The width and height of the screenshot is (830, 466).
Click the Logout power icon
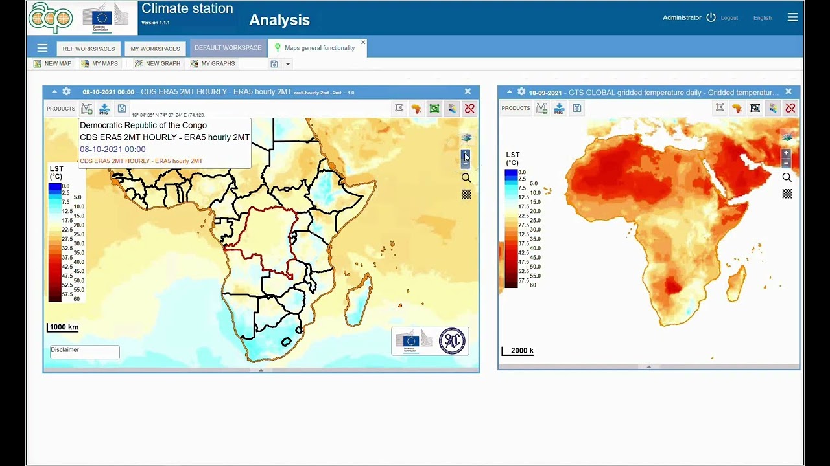point(711,17)
